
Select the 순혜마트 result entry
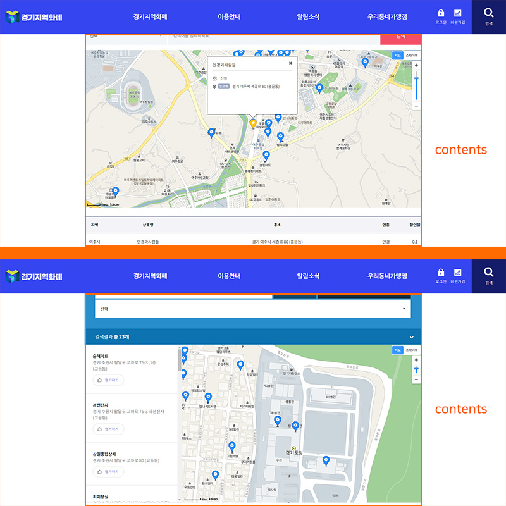point(132,369)
